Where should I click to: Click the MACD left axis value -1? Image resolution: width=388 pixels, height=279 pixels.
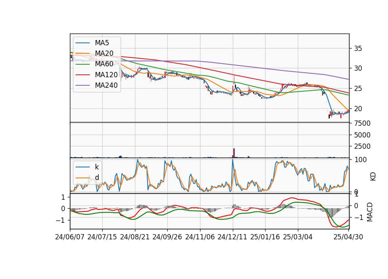[x=60, y=220]
